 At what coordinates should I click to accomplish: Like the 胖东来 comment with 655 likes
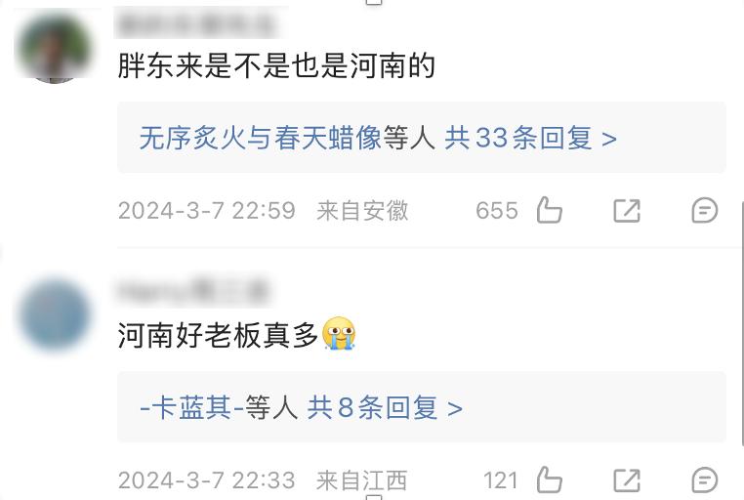point(550,210)
